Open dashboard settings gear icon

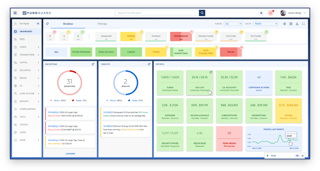pyautogui.click(x=284, y=24)
